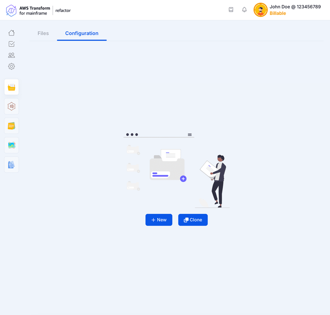The image size is (330, 315).
Task: Open the documentation book icon
Action: pos(231,10)
